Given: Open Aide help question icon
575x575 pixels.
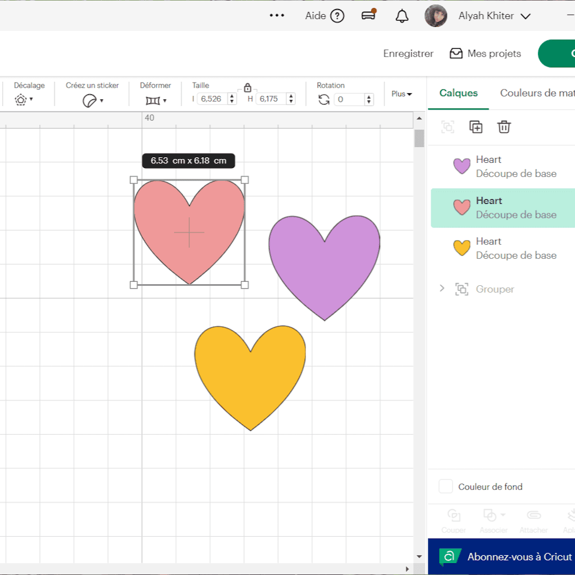Looking at the screenshot, I should pyautogui.click(x=337, y=16).
